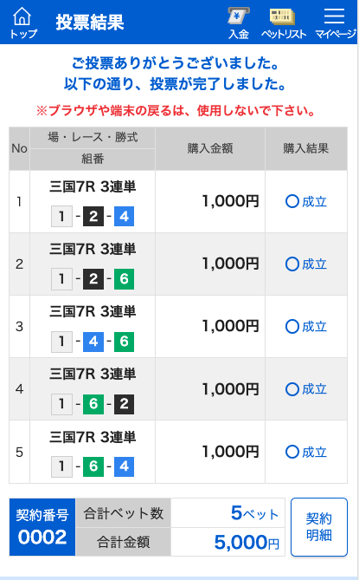Image resolution: width=359 pixels, height=580 pixels.
Task: Open the マイページ hamburger menu
Action: click(x=335, y=23)
